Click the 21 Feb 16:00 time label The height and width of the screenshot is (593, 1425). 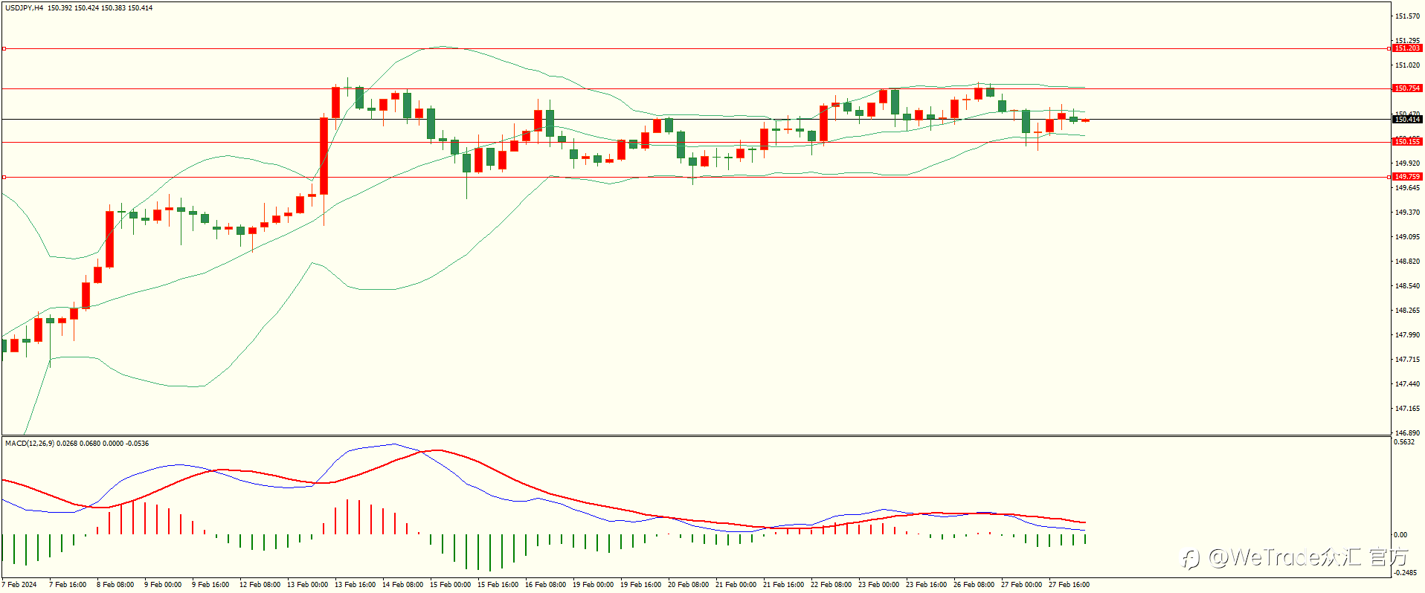coord(783,585)
